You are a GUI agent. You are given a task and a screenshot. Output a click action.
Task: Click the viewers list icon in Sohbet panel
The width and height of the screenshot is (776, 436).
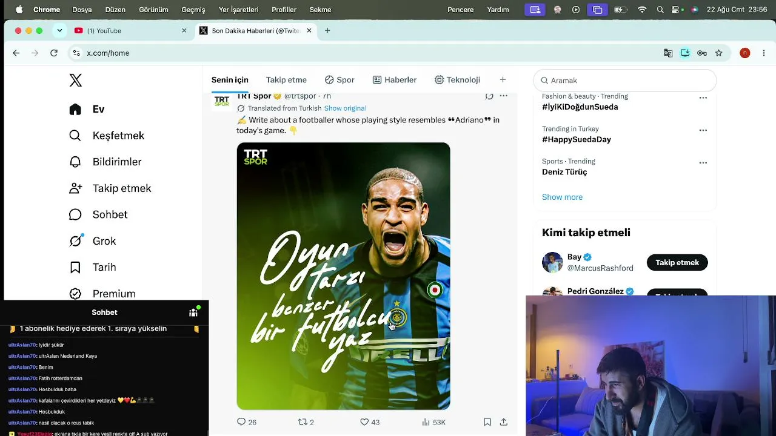tap(193, 312)
